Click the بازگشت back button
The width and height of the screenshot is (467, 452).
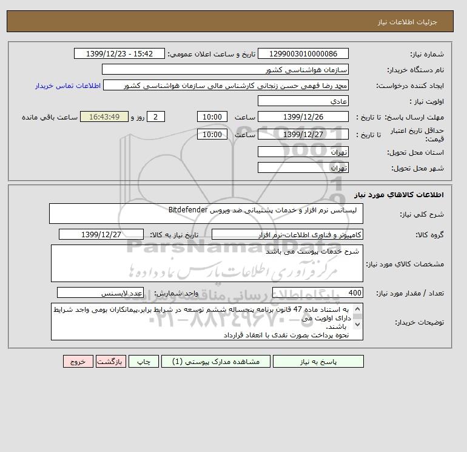pyautogui.click(x=111, y=361)
